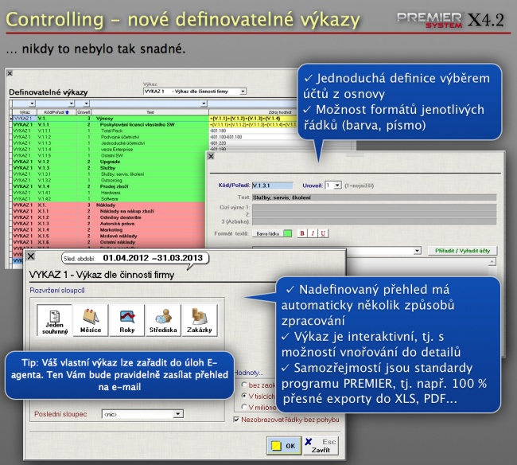Select the 'Ostatní náklady' row
This screenshot has width=517, height=465.
tap(111, 242)
